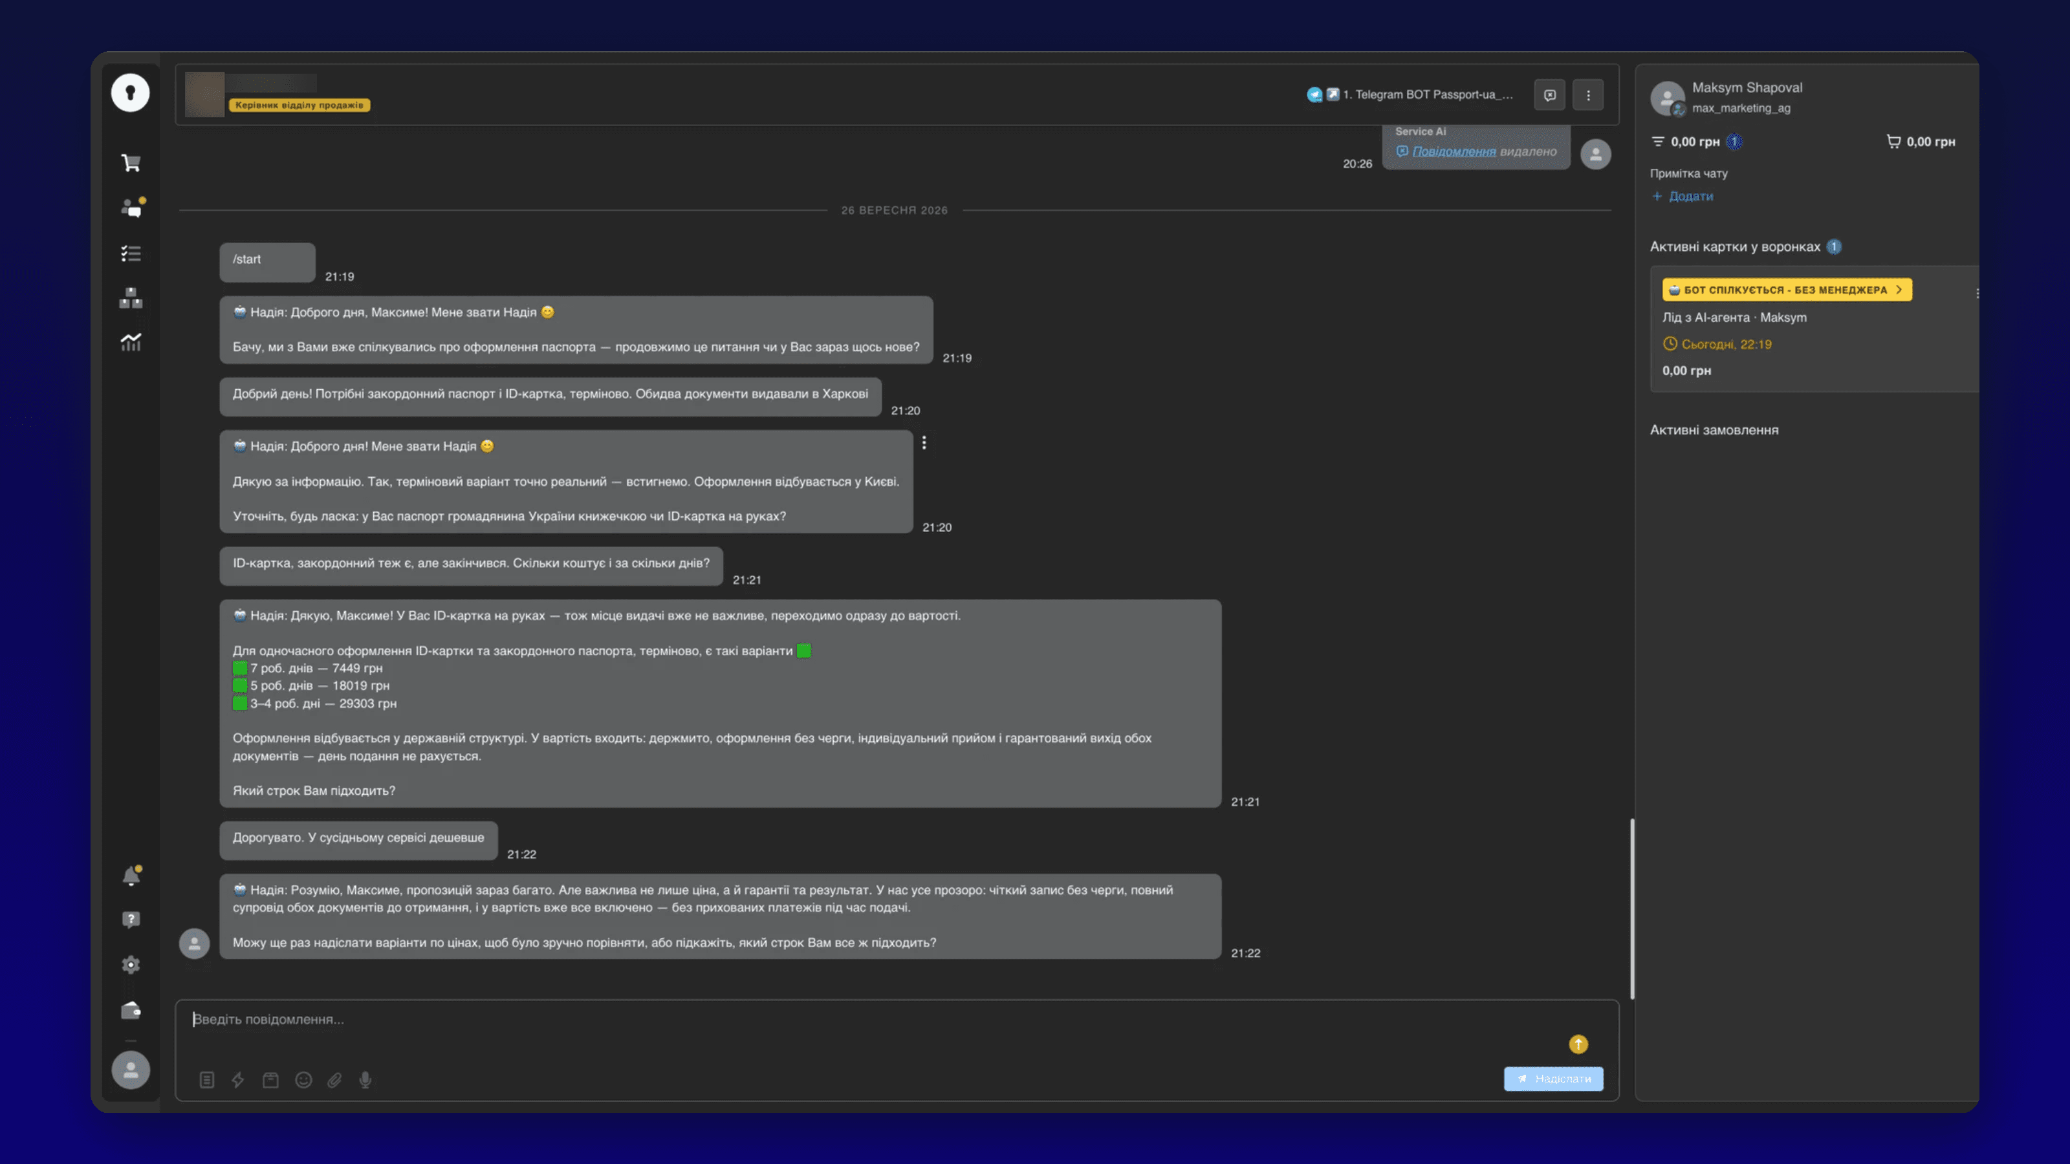Click the ID-картка, закордонний теж є message
This screenshot has width=2070, height=1164.
click(471, 566)
